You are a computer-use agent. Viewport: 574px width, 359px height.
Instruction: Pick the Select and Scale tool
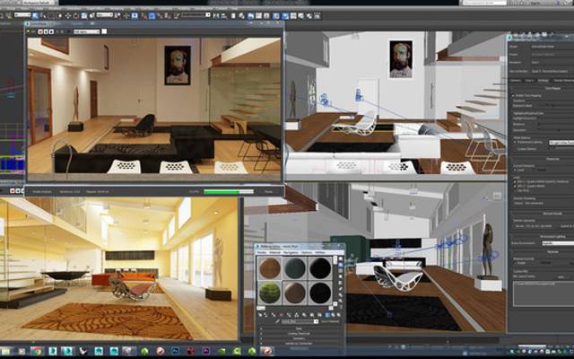coord(83,15)
